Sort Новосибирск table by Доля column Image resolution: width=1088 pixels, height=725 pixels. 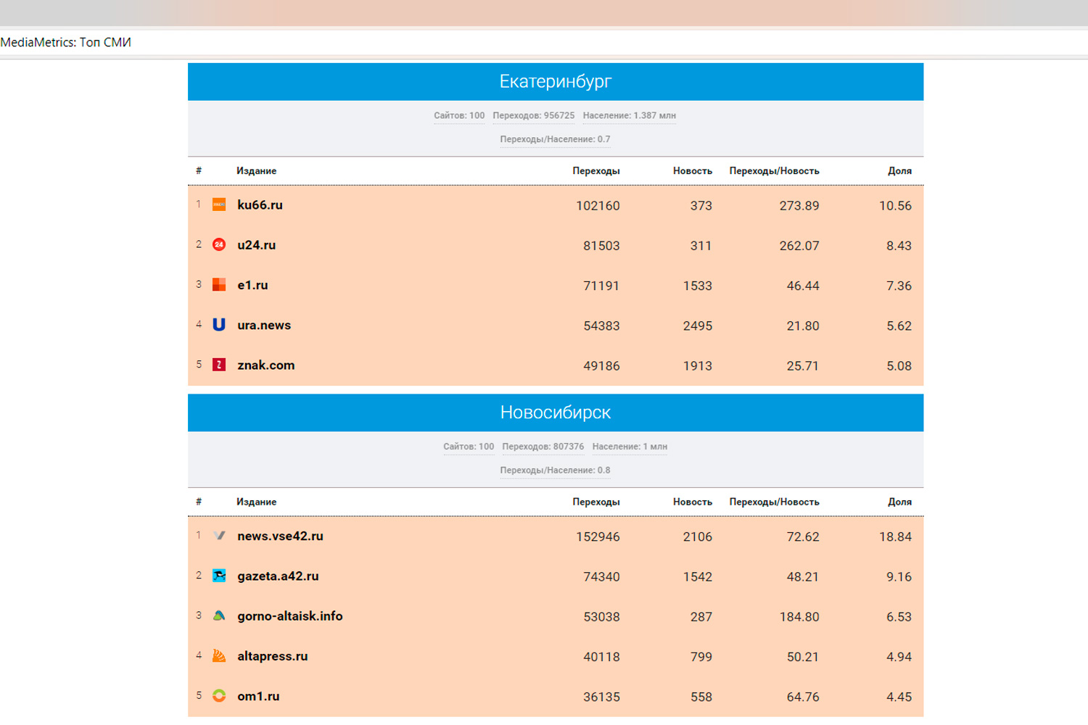(899, 502)
